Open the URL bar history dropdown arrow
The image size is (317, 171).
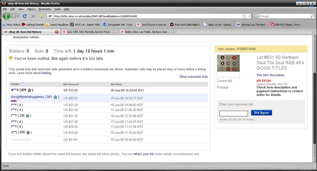[x=249, y=16]
